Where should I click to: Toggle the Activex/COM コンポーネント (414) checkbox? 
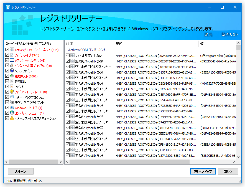(7, 50)
